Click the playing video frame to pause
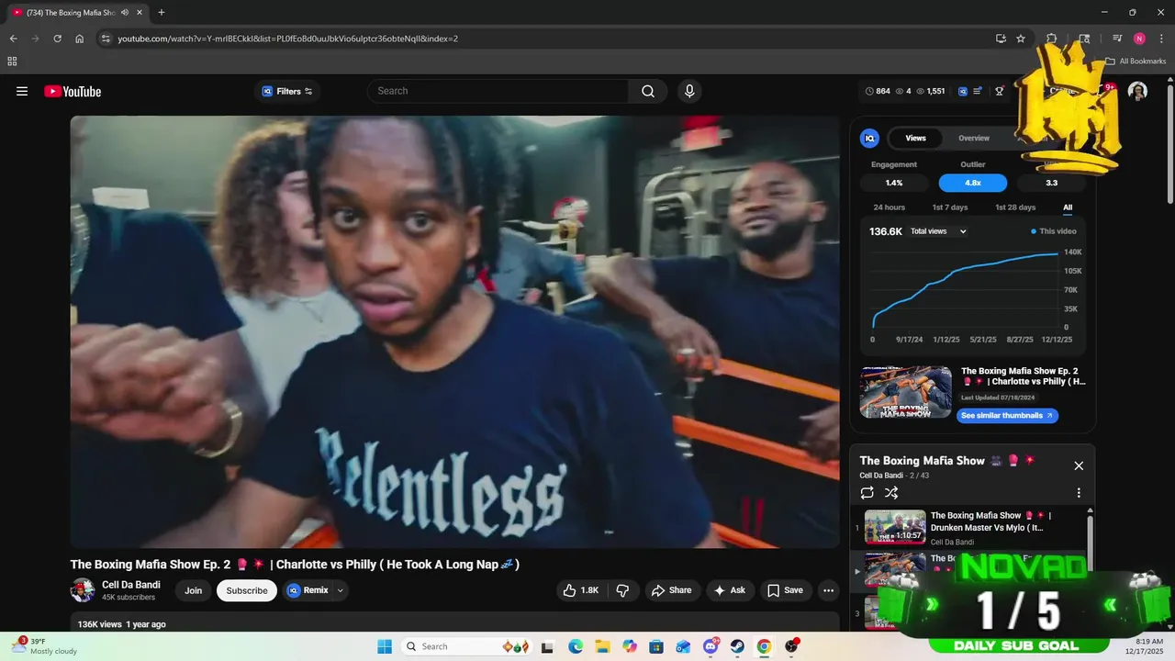 coord(454,331)
